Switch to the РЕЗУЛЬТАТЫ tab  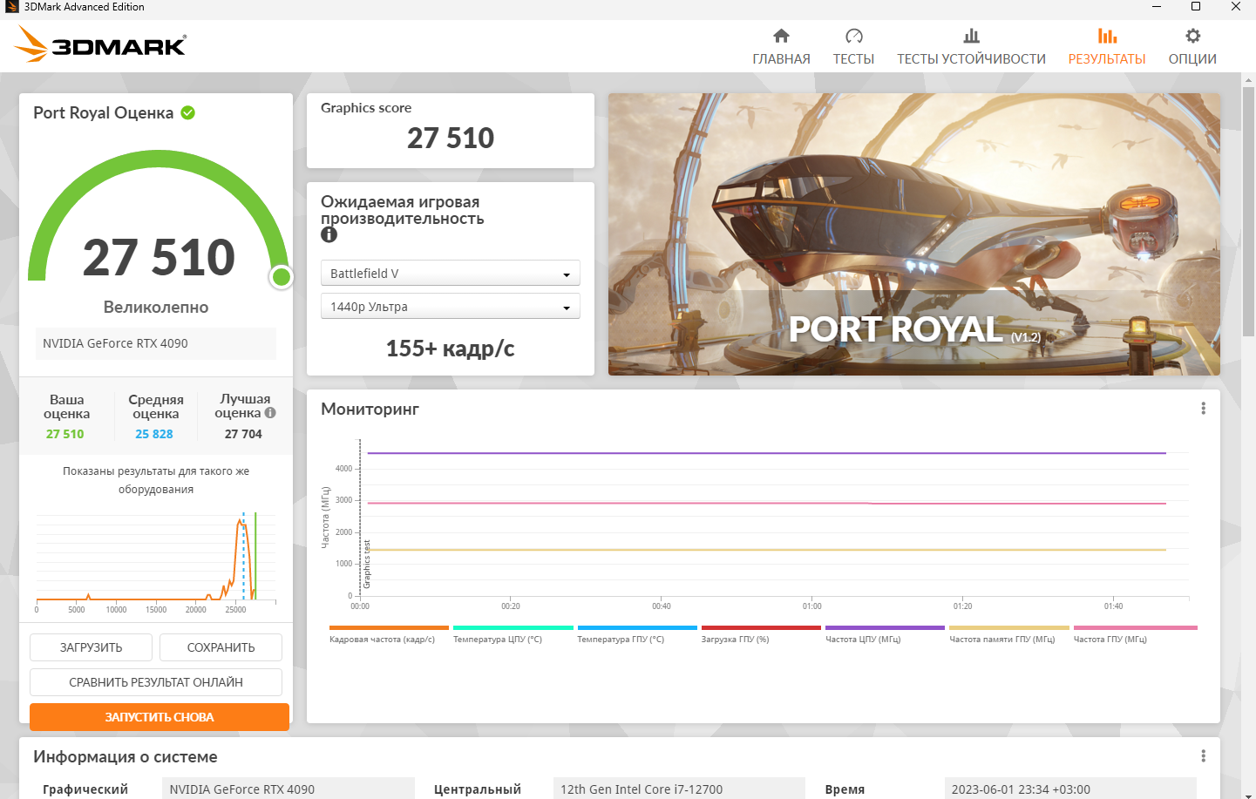click(1107, 58)
